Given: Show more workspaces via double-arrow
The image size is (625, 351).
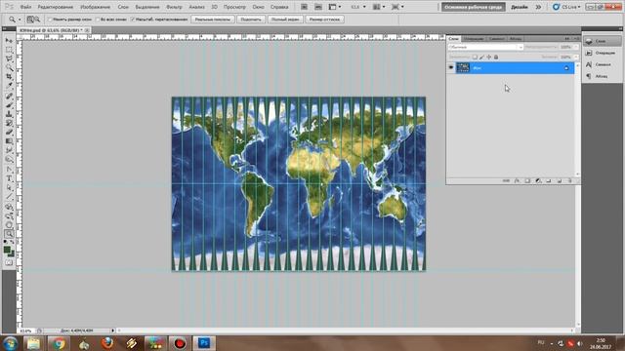Looking at the screenshot, I should click(538, 7).
